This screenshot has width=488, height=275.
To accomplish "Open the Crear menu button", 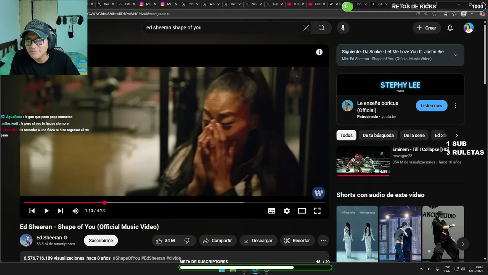I will [427, 28].
